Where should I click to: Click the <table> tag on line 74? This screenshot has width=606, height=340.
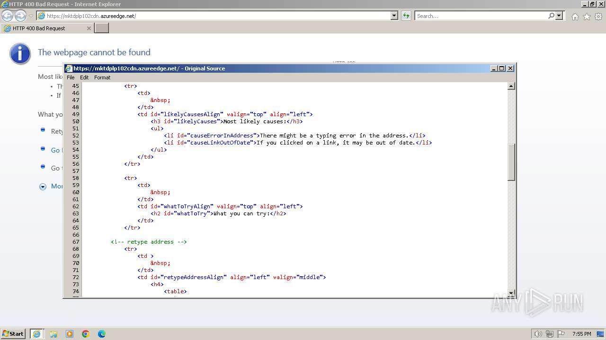(x=175, y=291)
